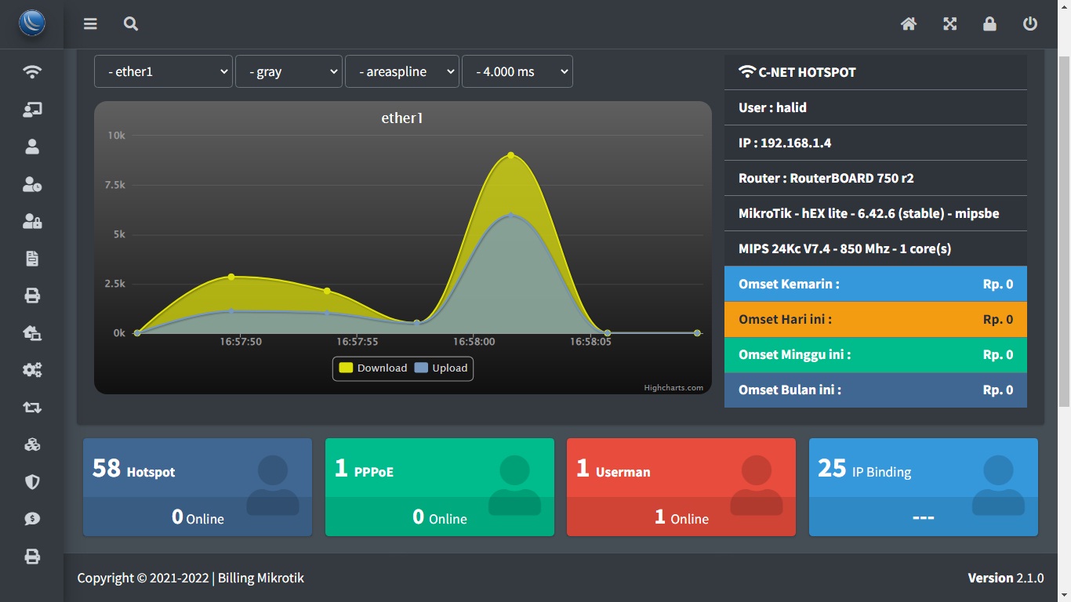Image resolution: width=1071 pixels, height=602 pixels.
Task: Open settings via the sidebar gears icon
Action: click(x=32, y=369)
